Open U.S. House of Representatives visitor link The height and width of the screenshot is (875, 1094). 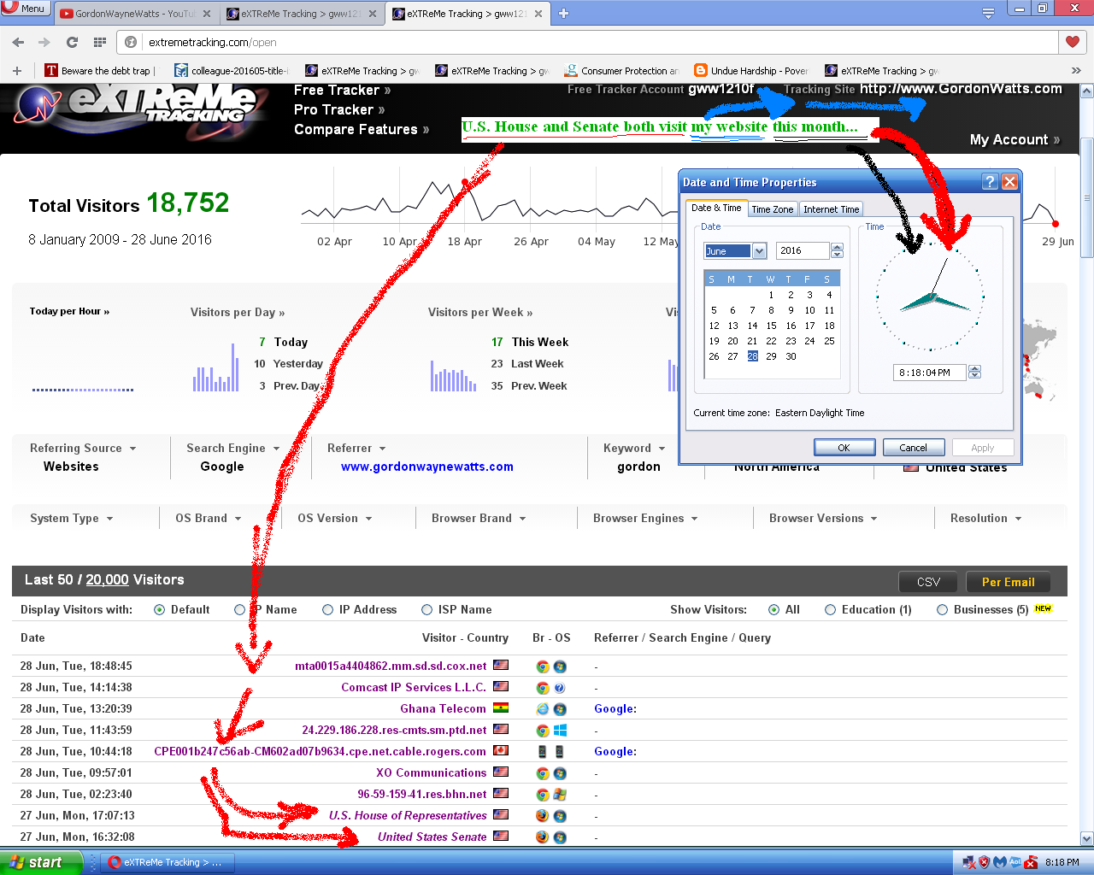point(408,816)
